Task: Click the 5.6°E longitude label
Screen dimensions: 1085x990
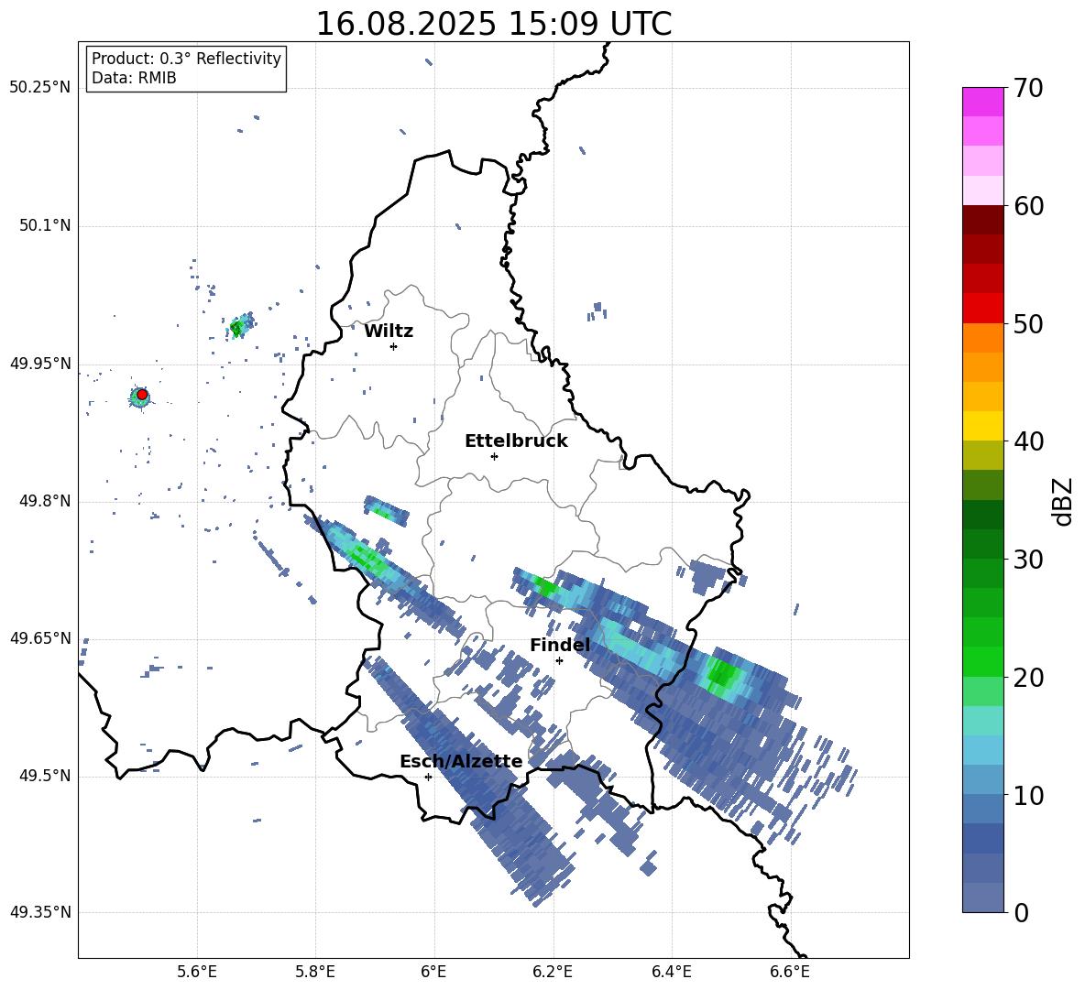Action: [x=197, y=972]
